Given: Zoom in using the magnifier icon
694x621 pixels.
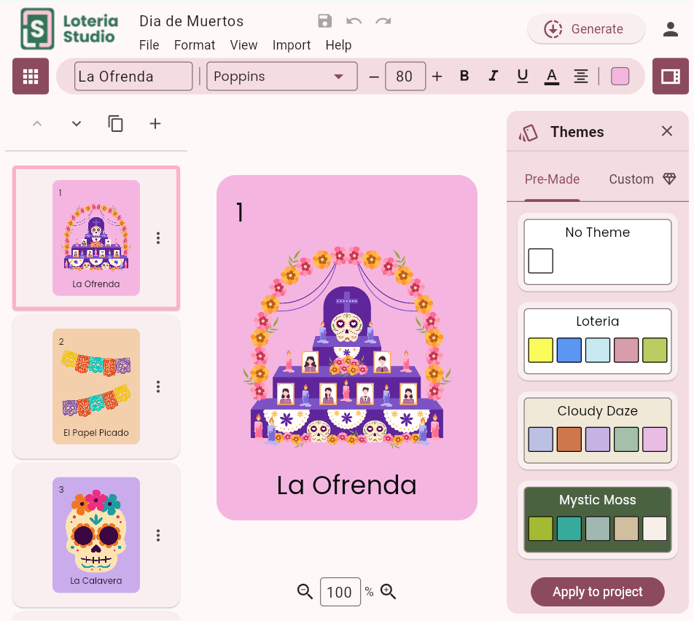Looking at the screenshot, I should point(388,591).
